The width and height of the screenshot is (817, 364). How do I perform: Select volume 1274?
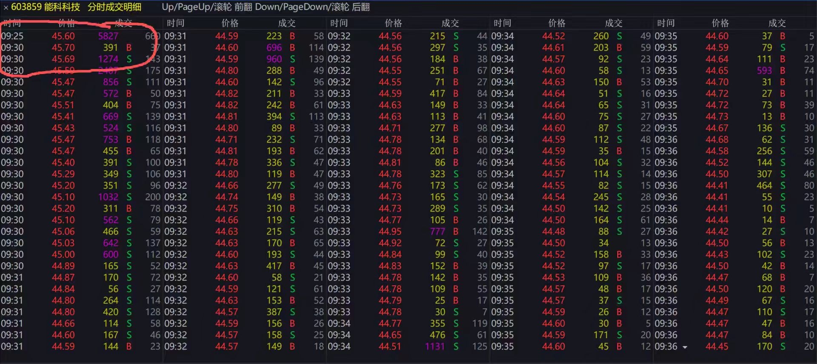[108, 59]
